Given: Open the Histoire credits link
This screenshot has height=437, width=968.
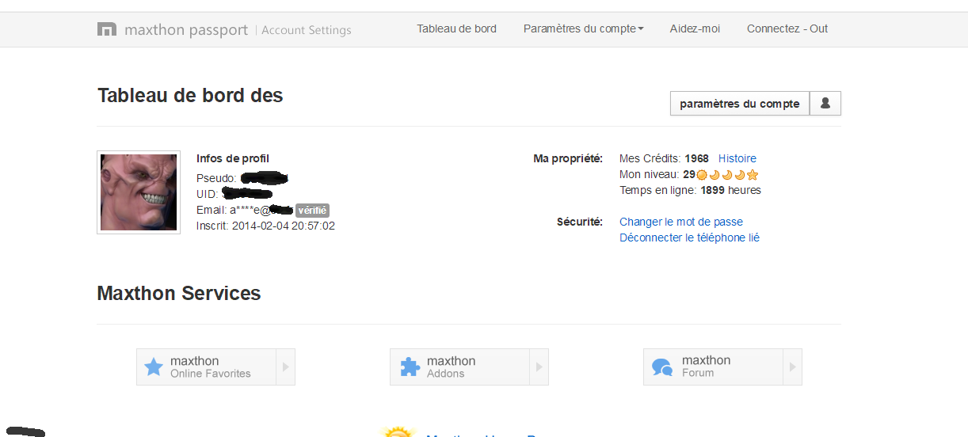Looking at the screenshot, I should click(737, 158).
